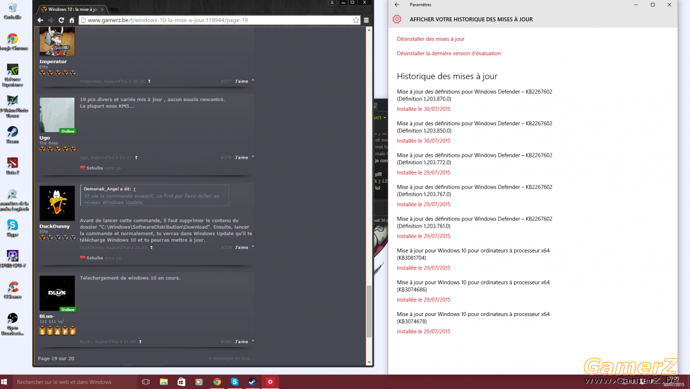Screen dimensions: 690x389
Task: Click 'J'aime' on BLun-'s post #380
Action: point(241,342)
